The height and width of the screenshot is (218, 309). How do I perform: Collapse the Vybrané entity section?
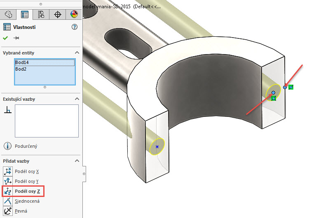click(x=77, y=53)
